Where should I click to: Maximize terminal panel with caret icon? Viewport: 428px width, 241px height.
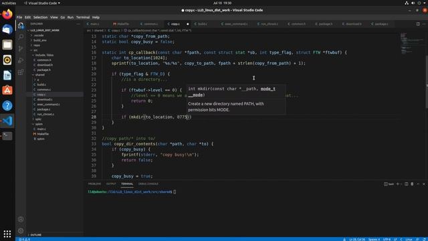click(418, 184)
